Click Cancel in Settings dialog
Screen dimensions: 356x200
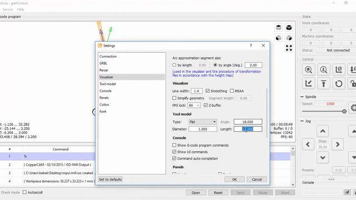pyautogui.click(x=257, y=179)
